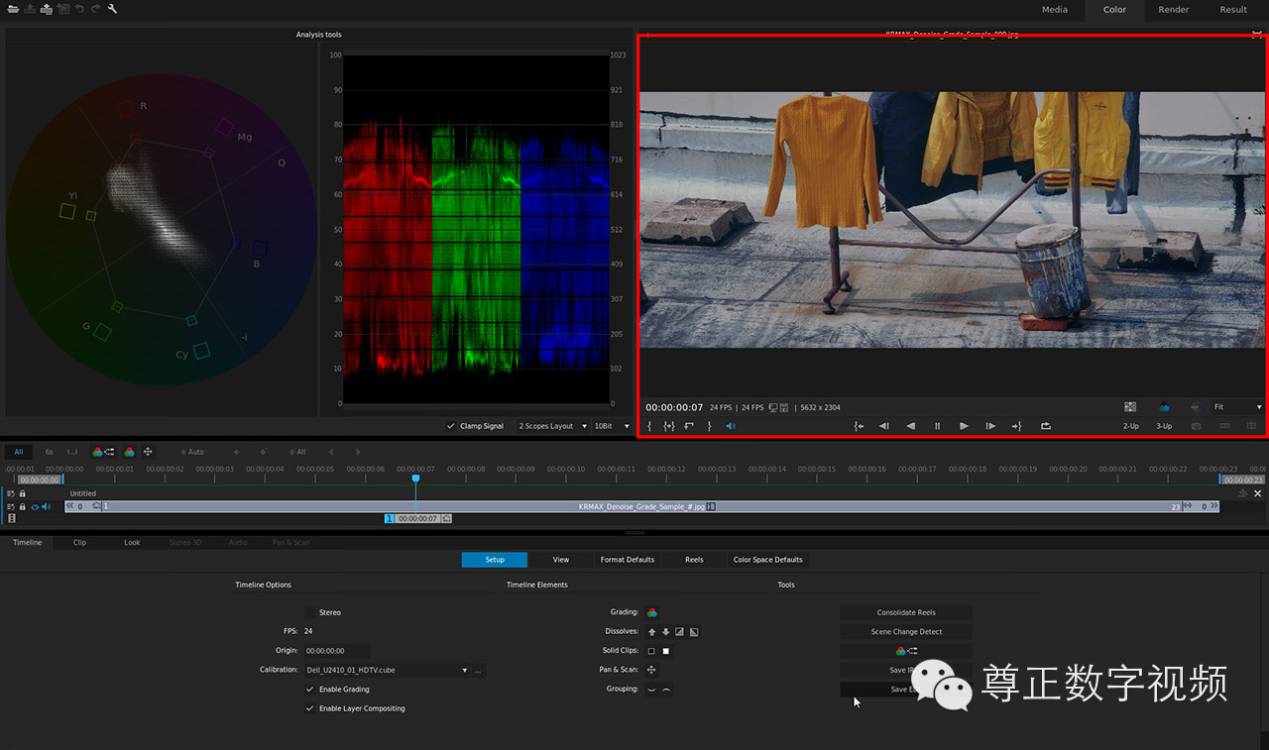This screenshot has height=750, width=1269.
Task: Toggle the Enable Grading checkbox
Action: pos(310,690)
